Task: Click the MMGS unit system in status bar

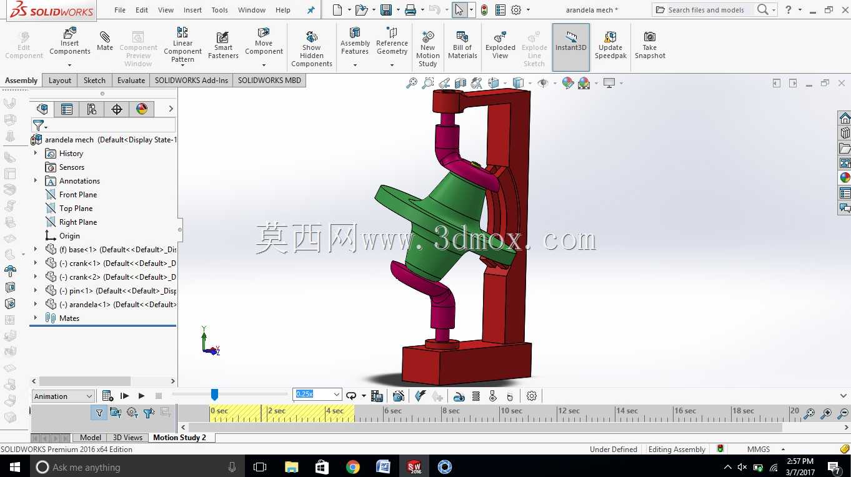Action: pyautogui.click(x=759, y=449)
